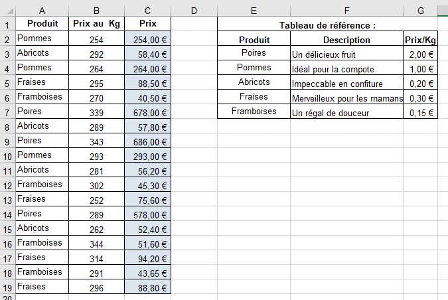Select the cell showing 678,00 €
Viewport: 448px width, 300px height.
pos(147,112)
